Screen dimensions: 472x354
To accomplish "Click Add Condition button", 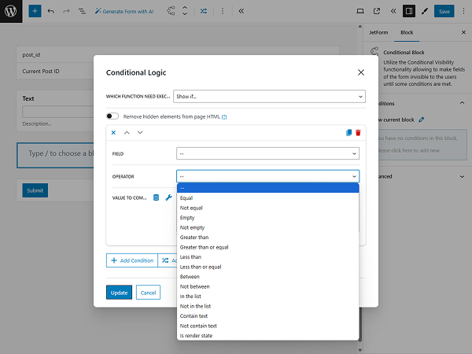I will [132, 260].
